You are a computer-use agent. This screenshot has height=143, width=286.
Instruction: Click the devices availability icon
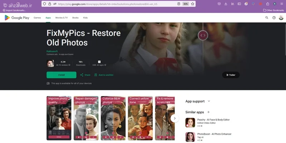pyautogui.click(x=48, y=83)
